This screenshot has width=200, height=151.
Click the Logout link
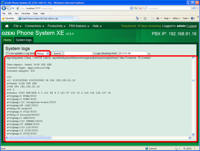[192, 26]
